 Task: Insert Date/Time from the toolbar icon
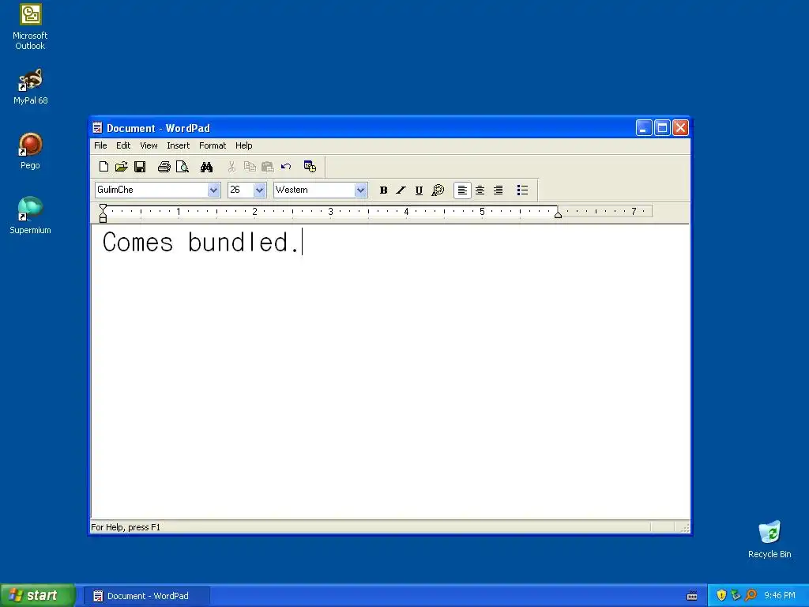[310, 167]
